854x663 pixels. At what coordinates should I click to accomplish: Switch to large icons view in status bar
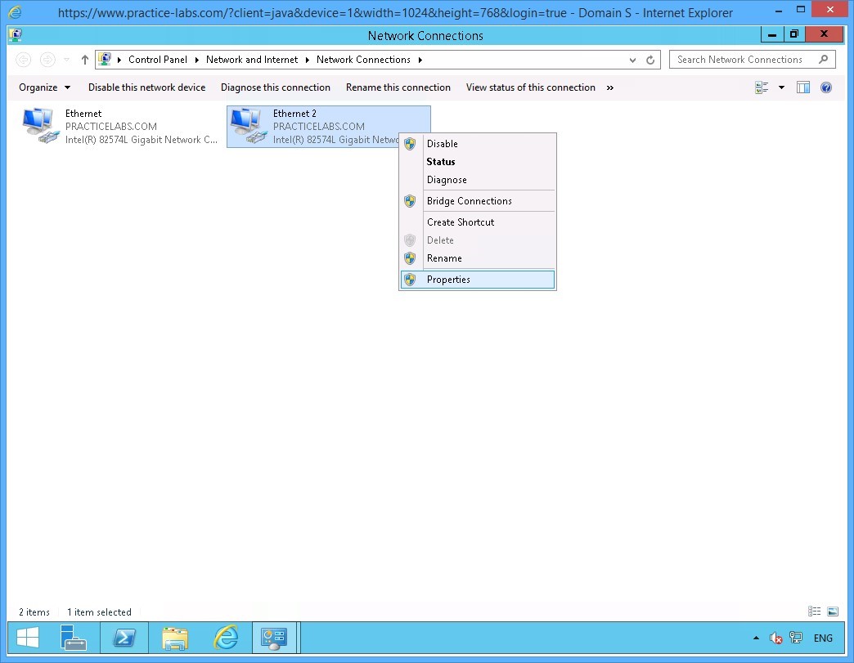pos(833,611)
